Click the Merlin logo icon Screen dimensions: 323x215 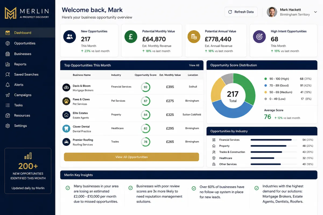pos(10,13)
